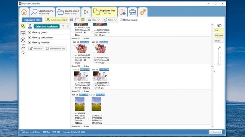The height and width of the screenshot is (137, 245).
Task: Mark first file checkbox in Group 159
Action: pos(73,118)
